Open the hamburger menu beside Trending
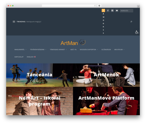Image resolution: width=146 pixels, height=124 pixels. click(x=14, y=22)
